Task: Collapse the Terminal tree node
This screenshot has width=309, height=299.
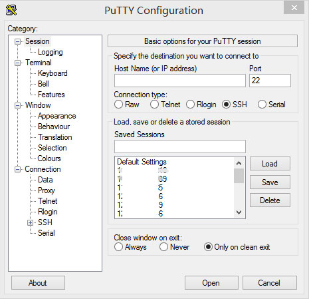Action: click(17, 63)
